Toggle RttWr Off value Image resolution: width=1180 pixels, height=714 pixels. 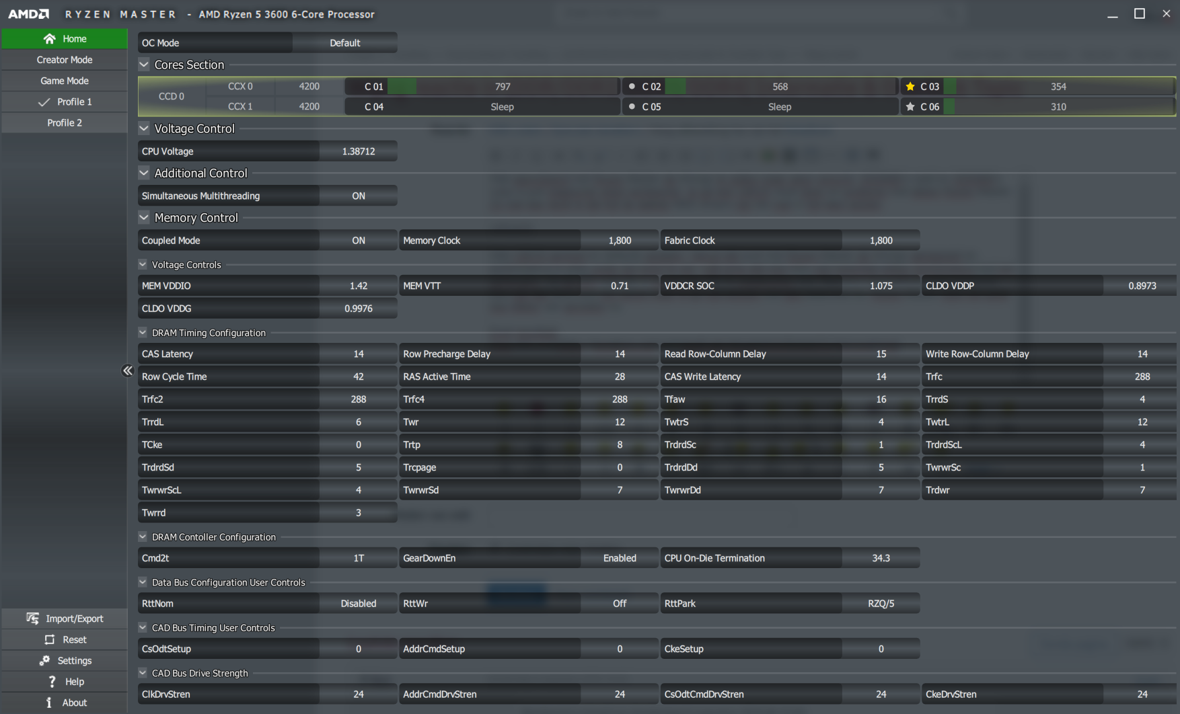(619, 604)
